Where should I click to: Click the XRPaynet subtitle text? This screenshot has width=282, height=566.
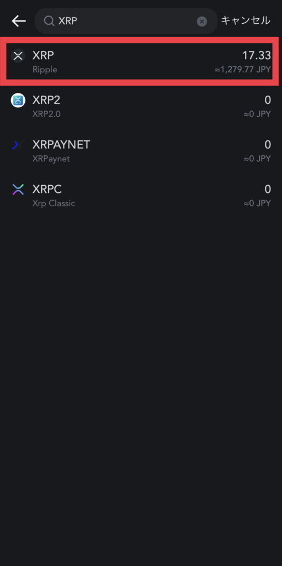51,159
